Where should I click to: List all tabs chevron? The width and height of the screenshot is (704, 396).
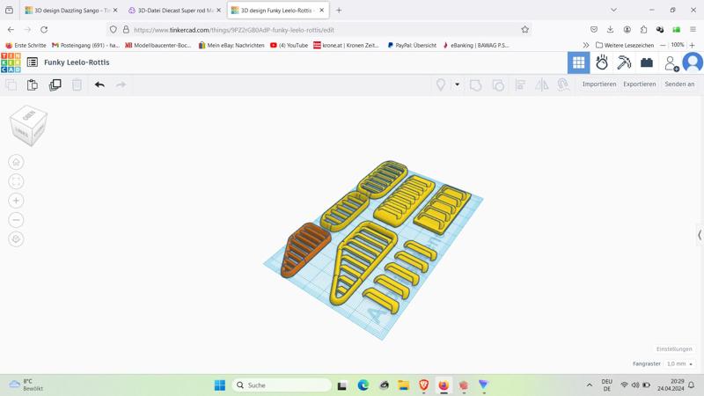click(613, 10)
